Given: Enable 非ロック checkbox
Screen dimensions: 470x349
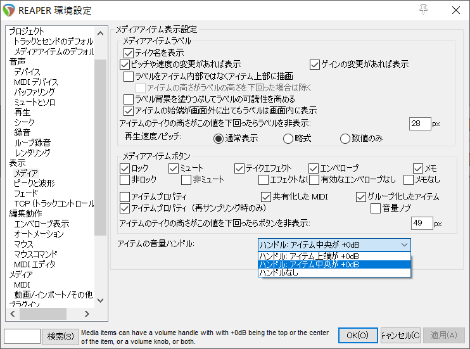Looking at the screenshot, I should (124, 180).
